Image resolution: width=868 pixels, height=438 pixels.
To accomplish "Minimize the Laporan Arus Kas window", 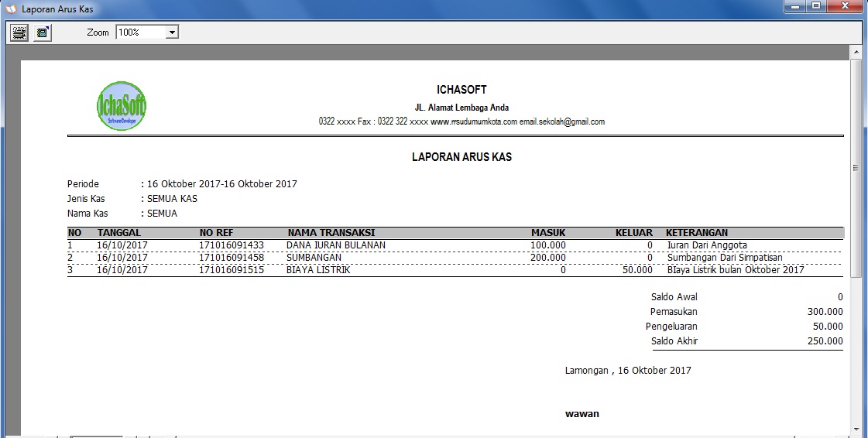I will tap(796, 6).
